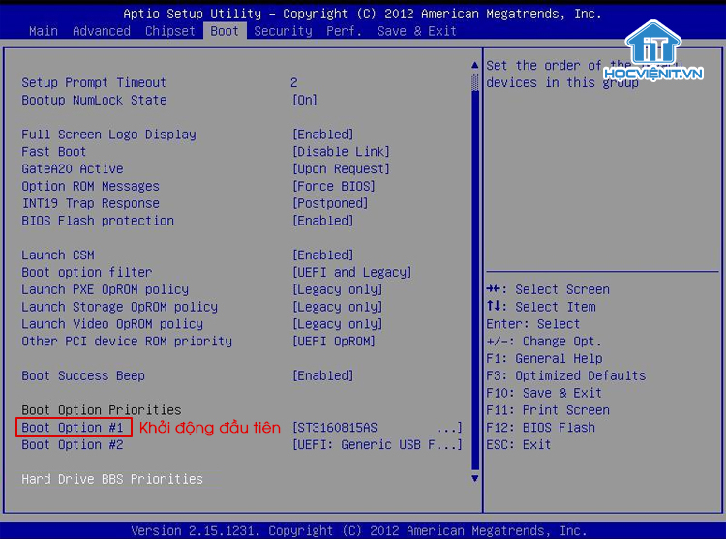Select the Boot tab
Screen dimensions: 726x539
[225, 31]
